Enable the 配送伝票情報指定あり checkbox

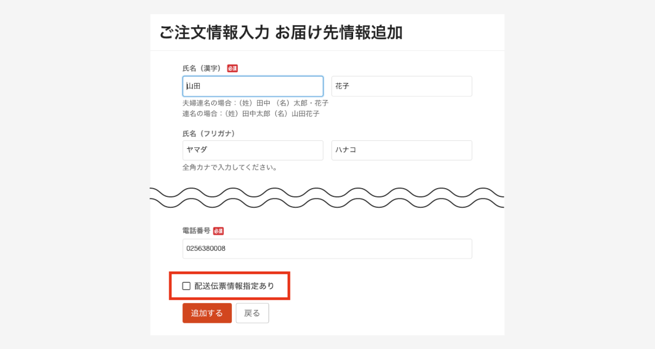[x=187, y=286]
